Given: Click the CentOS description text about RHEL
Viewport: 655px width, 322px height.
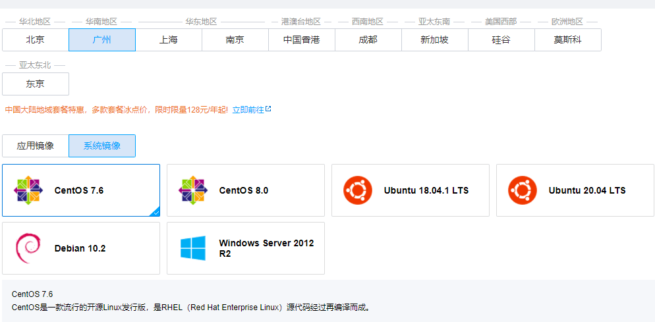Looking at the screenshot, I should coord(191,308).
